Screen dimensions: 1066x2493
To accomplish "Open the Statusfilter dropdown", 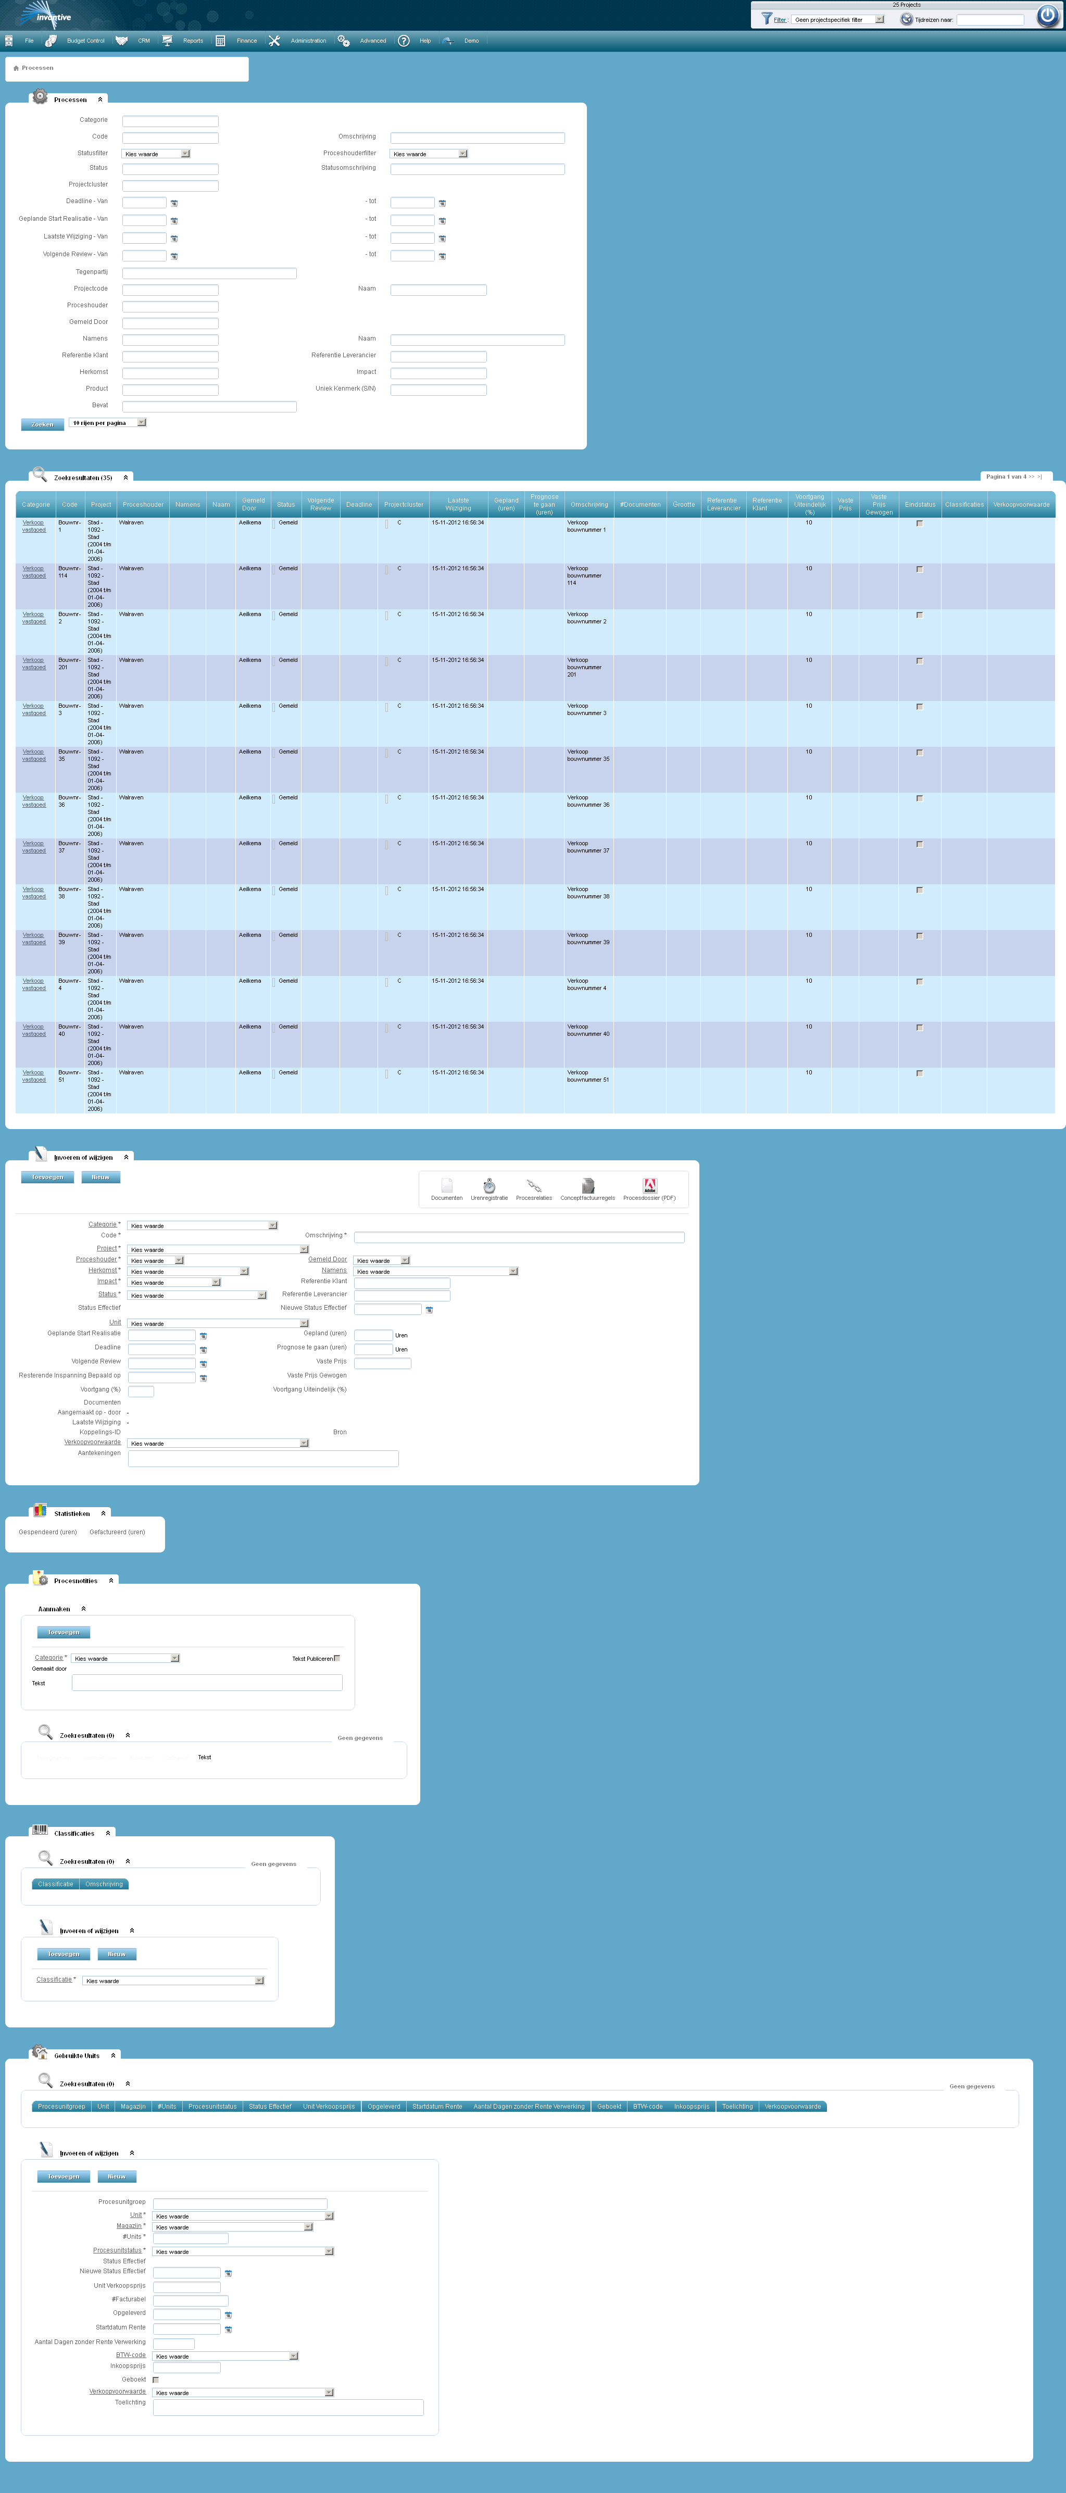I will point(156,154).
